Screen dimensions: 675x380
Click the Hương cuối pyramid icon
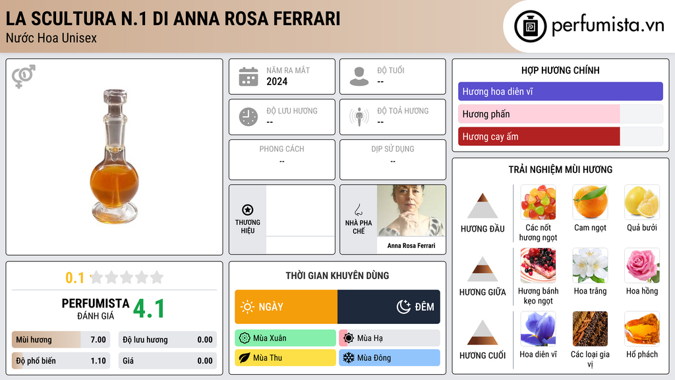[483, 332]
